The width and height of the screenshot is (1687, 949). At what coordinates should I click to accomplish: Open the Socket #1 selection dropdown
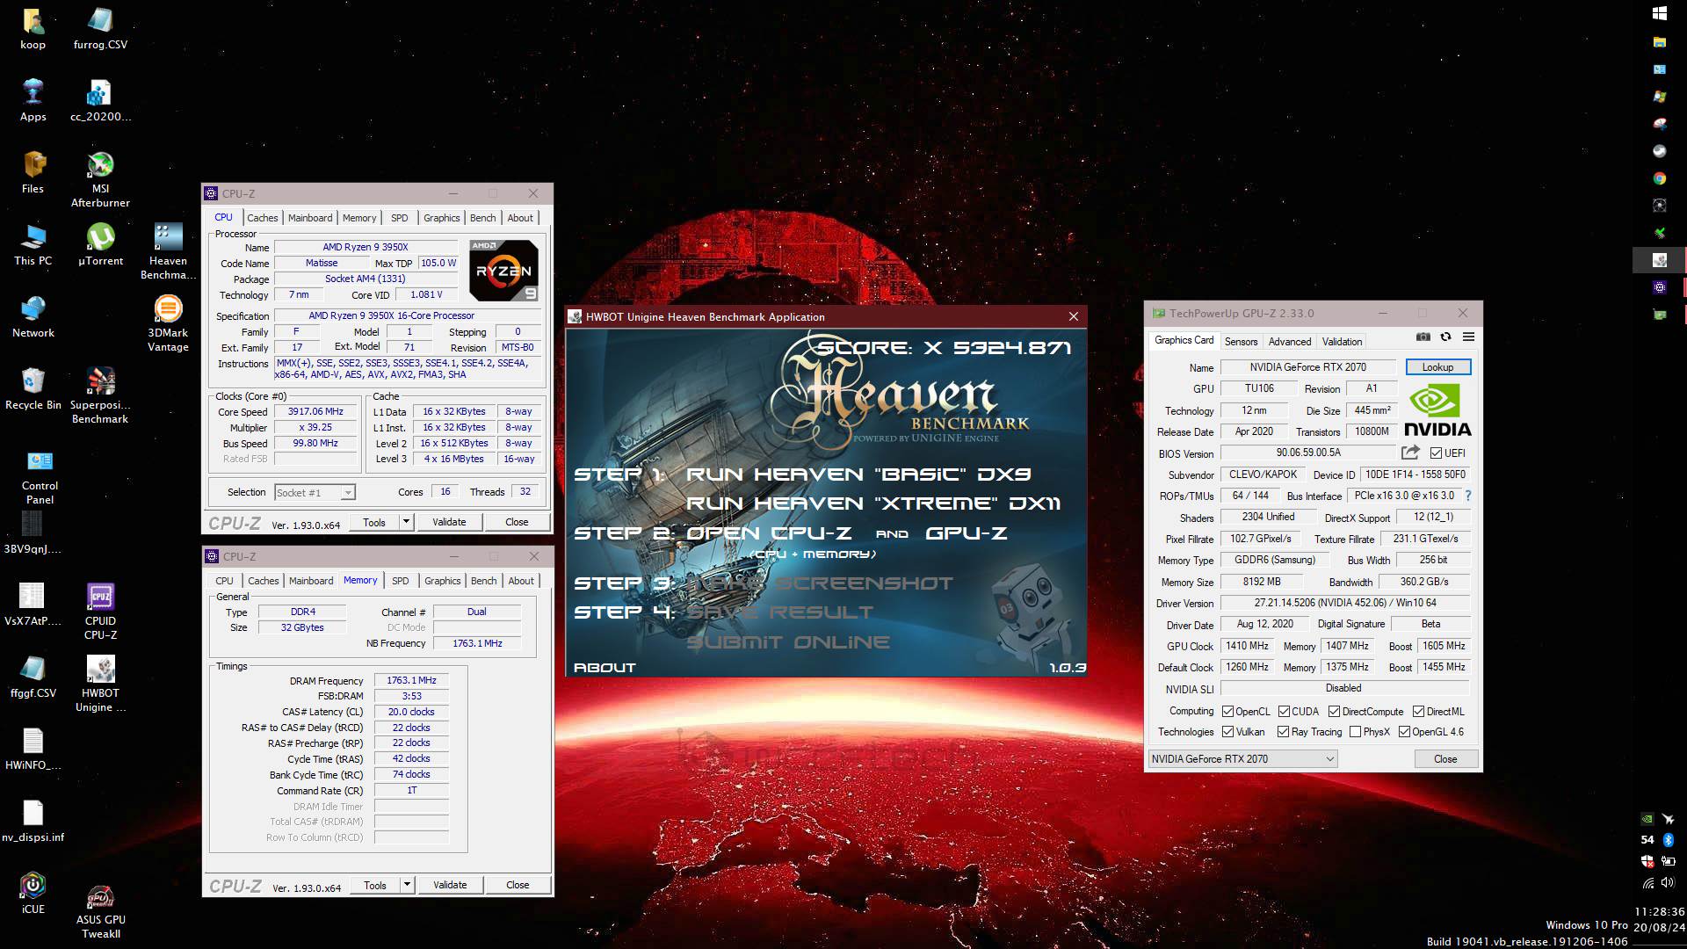(315, 493)
